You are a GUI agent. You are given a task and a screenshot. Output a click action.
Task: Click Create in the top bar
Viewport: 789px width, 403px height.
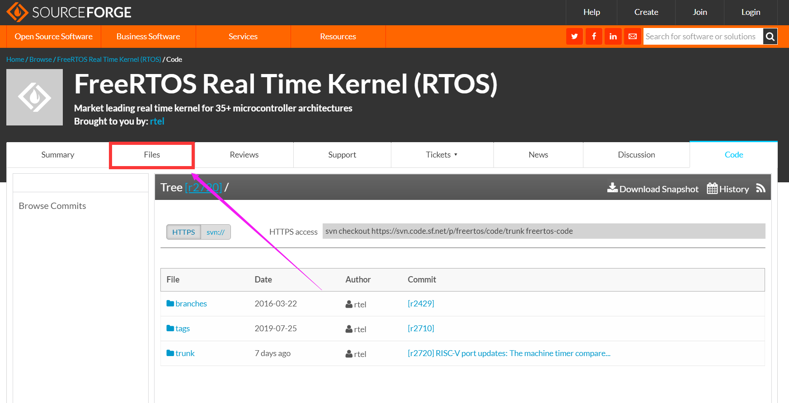point(646,12)
